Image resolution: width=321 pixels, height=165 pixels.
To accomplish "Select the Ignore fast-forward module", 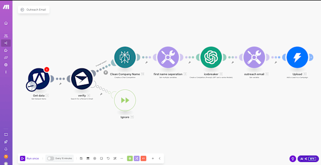I will click(x=125, y=100).
